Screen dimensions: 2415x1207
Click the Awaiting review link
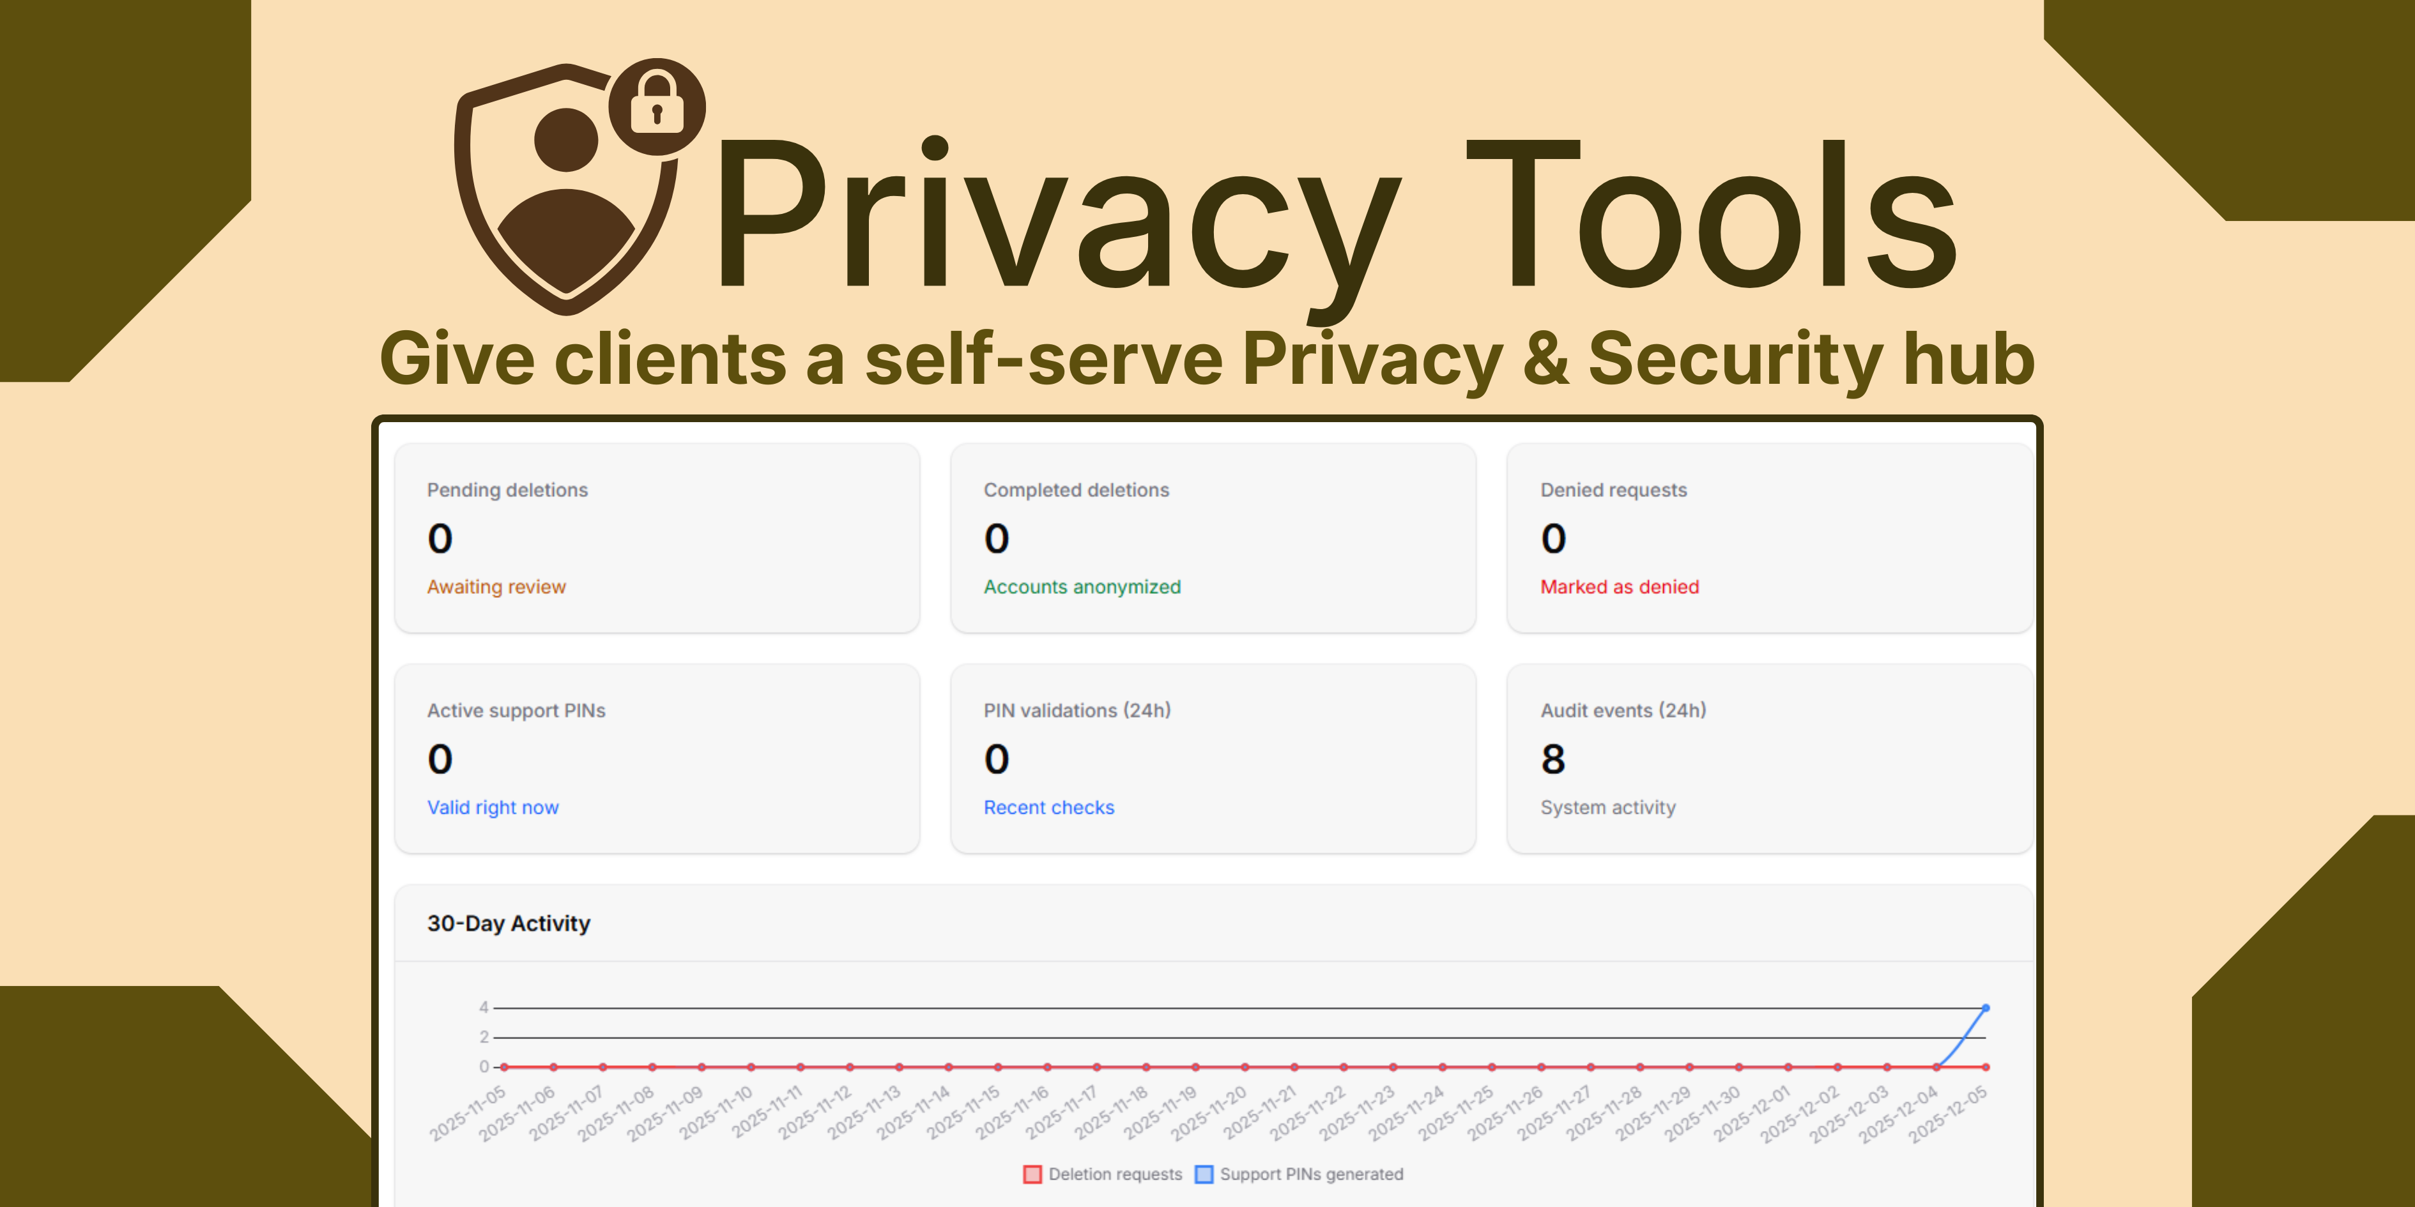497,587
